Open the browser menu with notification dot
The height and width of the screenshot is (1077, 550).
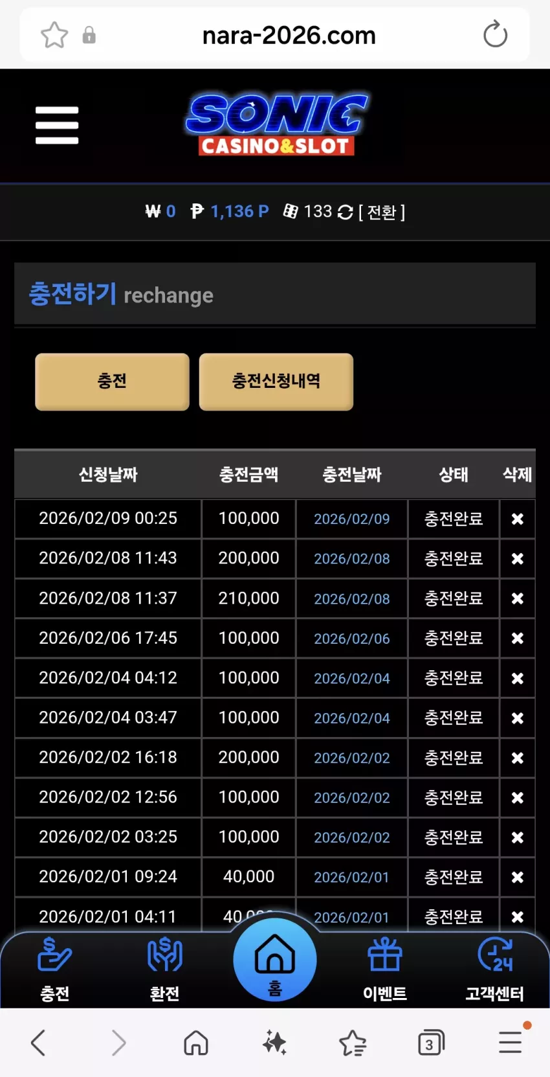click(x=511, y=1041)
